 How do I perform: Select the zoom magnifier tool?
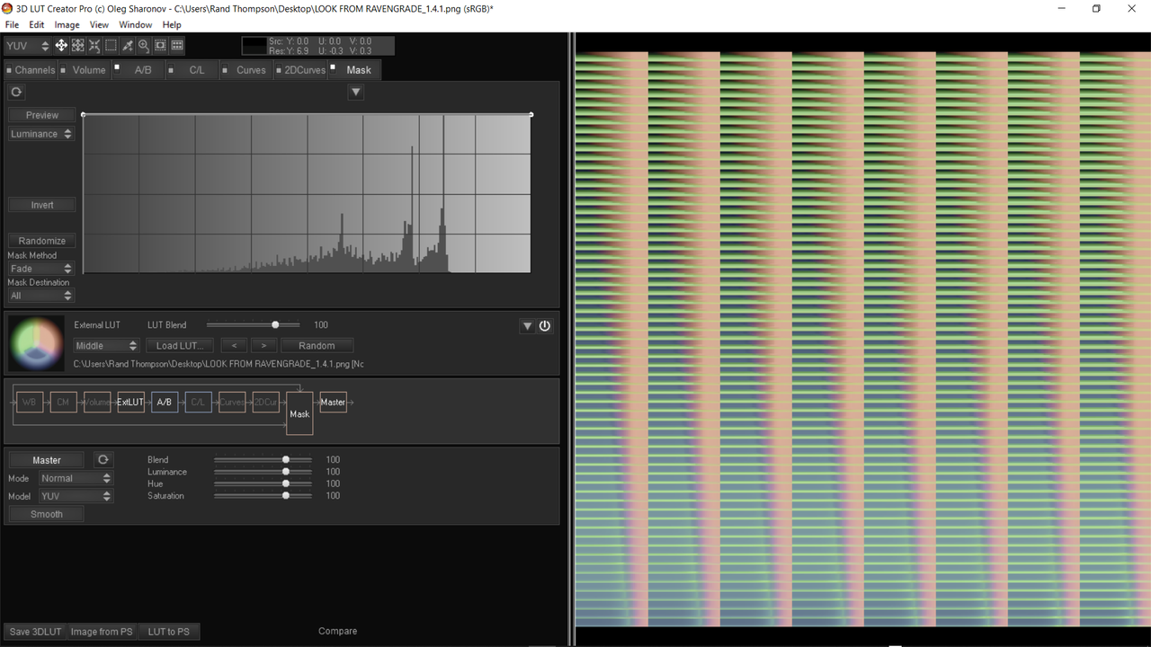(144, 45)
